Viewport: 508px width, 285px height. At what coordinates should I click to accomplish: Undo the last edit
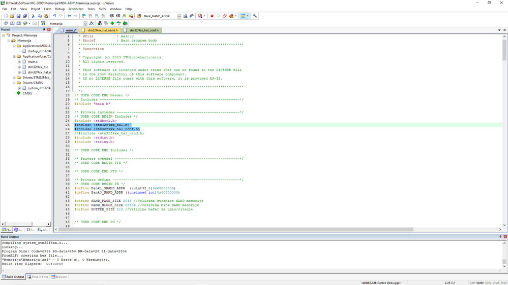[x=54, y=16]
